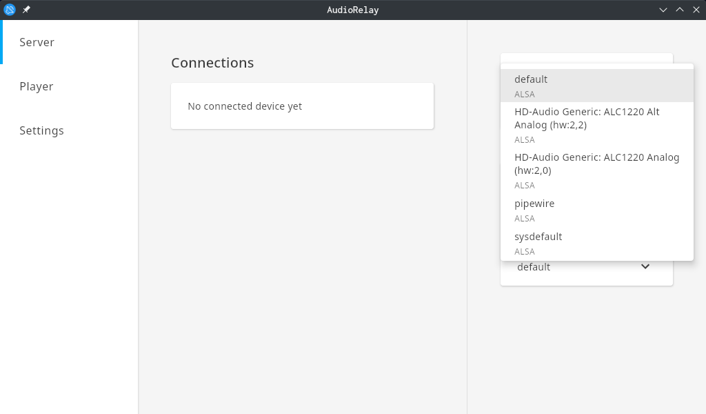Screen dimensions: 706x414
Task: Click the ALSA label under pipewire
Action: click(x=525, y=219)
